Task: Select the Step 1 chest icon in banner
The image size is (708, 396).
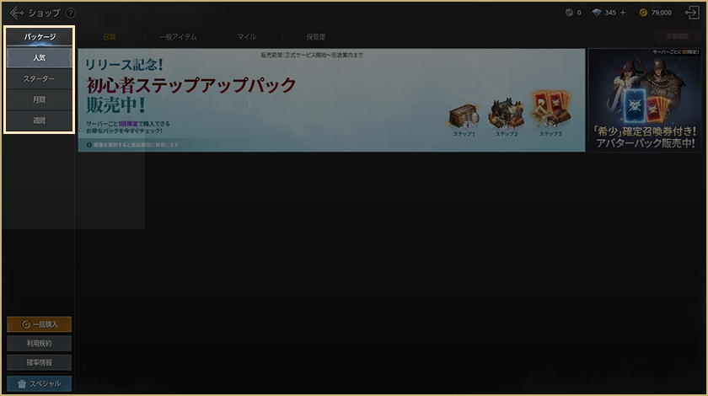Action: (x=464, y=117)
